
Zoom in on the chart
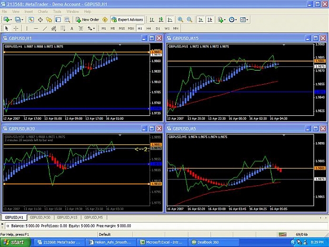180,19
